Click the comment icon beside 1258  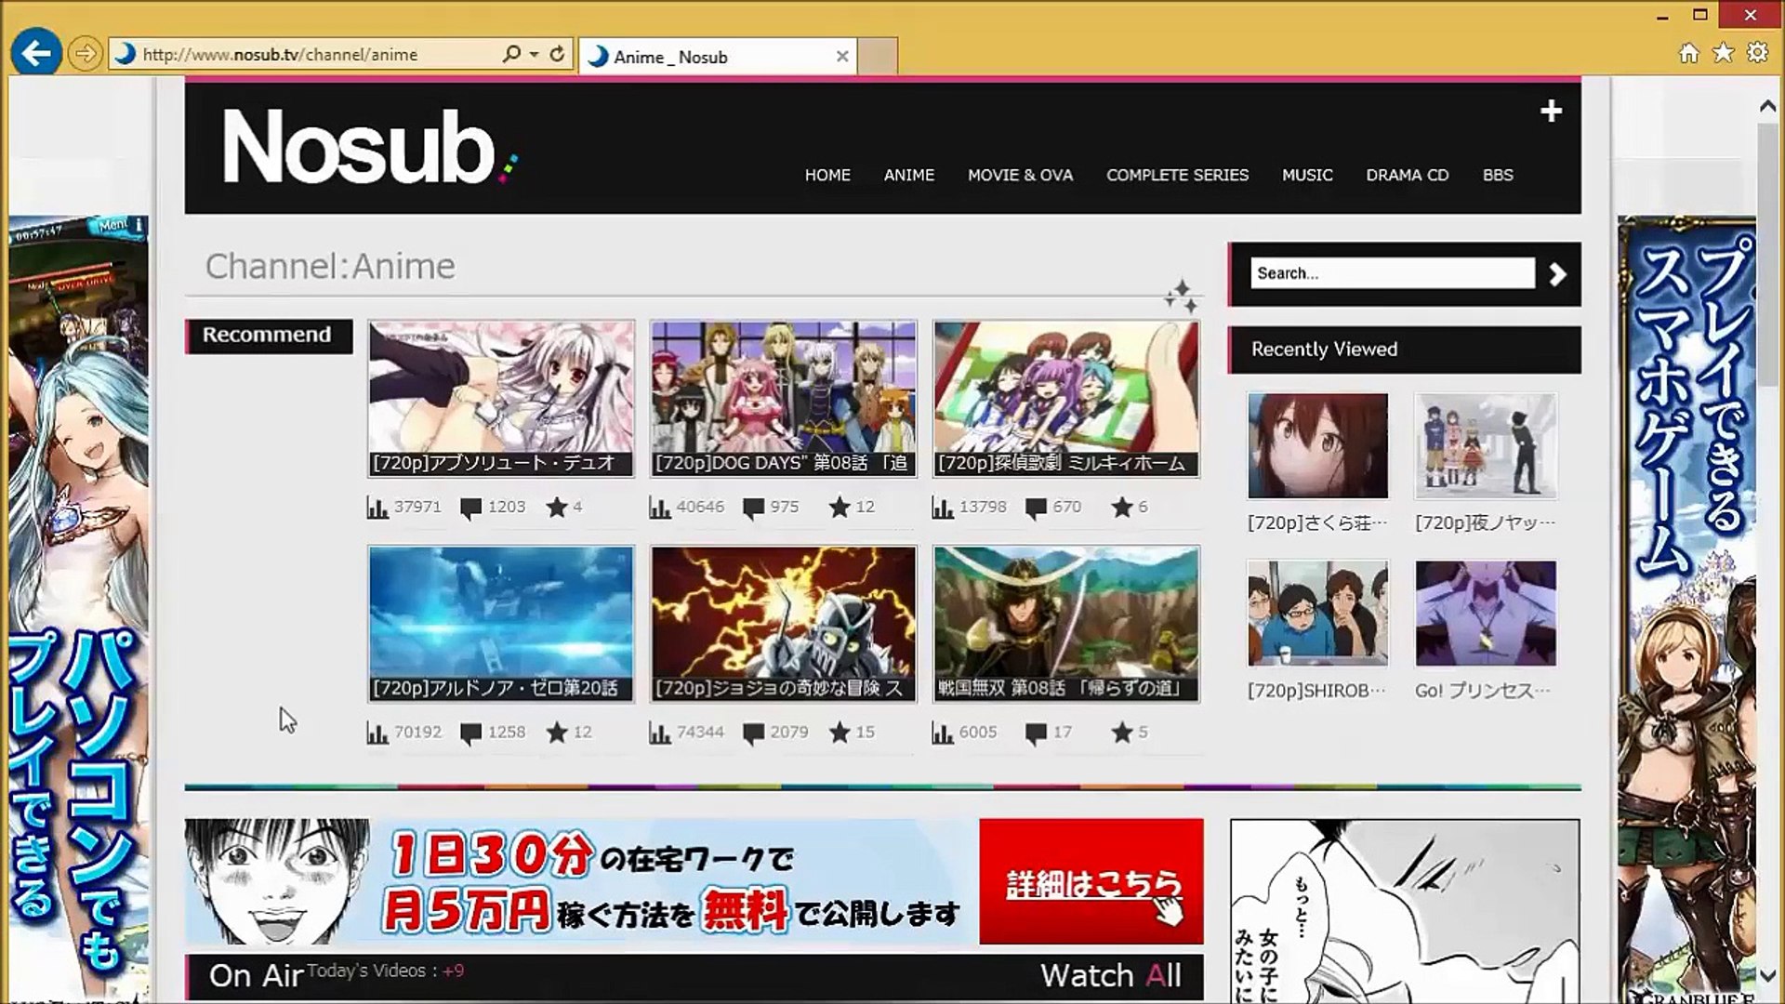tap(471, 733)
